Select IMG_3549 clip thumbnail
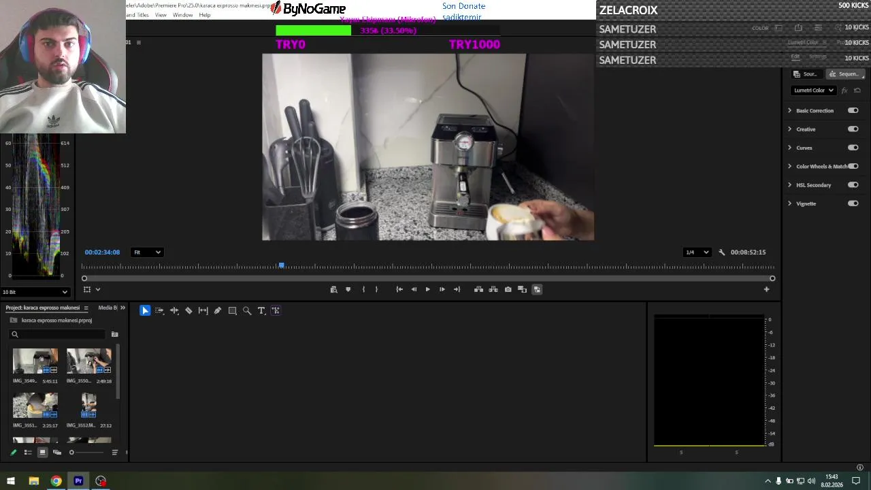 pyautogui.click(x=35, y=361)
